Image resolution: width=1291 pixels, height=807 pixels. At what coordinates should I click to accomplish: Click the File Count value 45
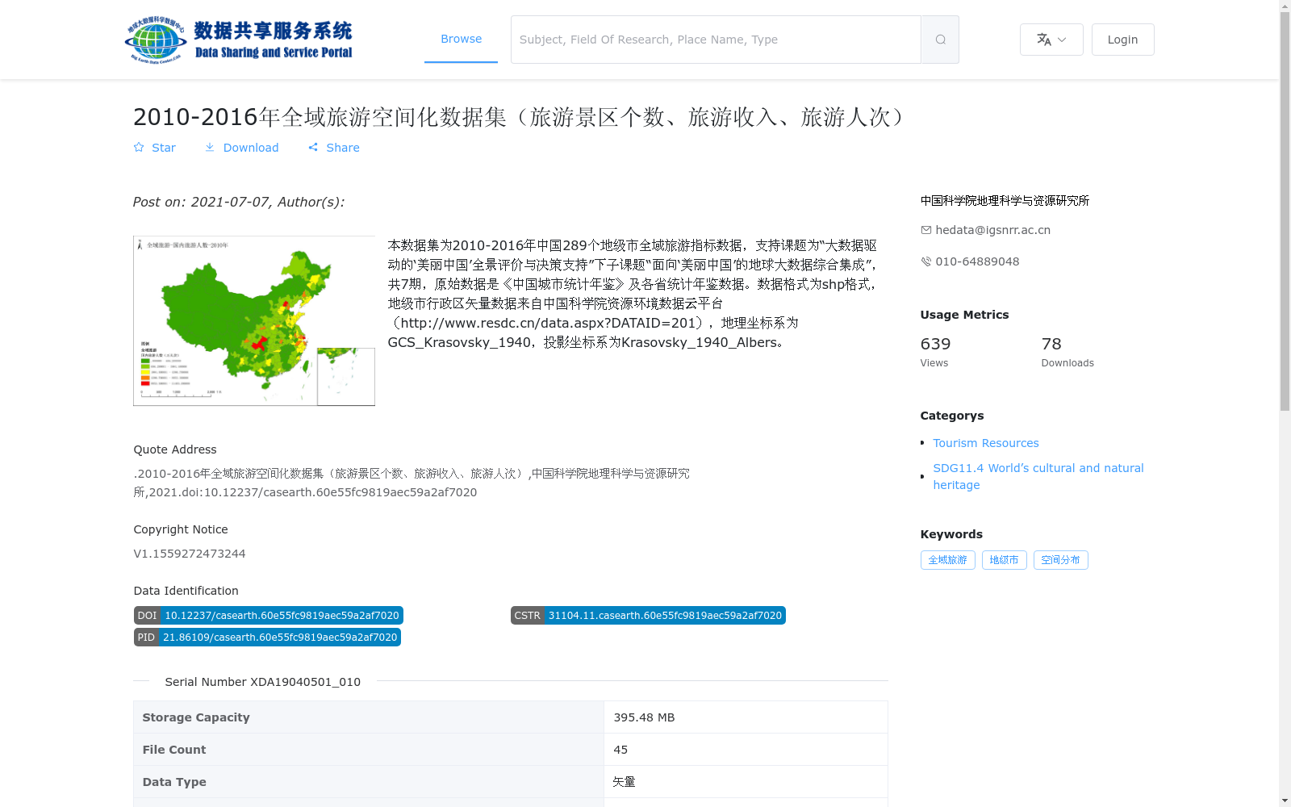tap(620, 750)
